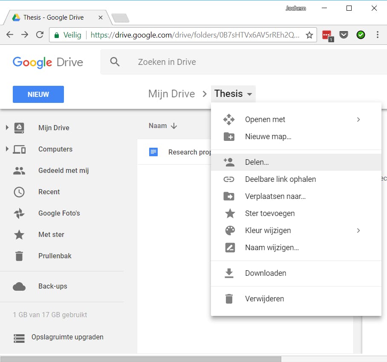Viewport: 387px width, 362px height.
Task: Click the browser address bar URL
Action: coord(195,35)
